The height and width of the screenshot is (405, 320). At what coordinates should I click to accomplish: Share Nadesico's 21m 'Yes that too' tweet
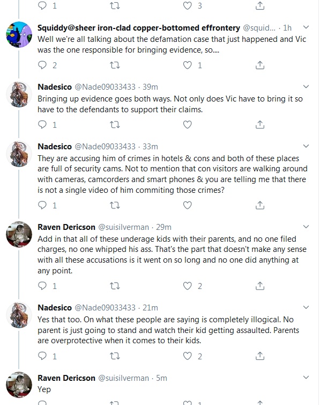click(x=260, y=356)
